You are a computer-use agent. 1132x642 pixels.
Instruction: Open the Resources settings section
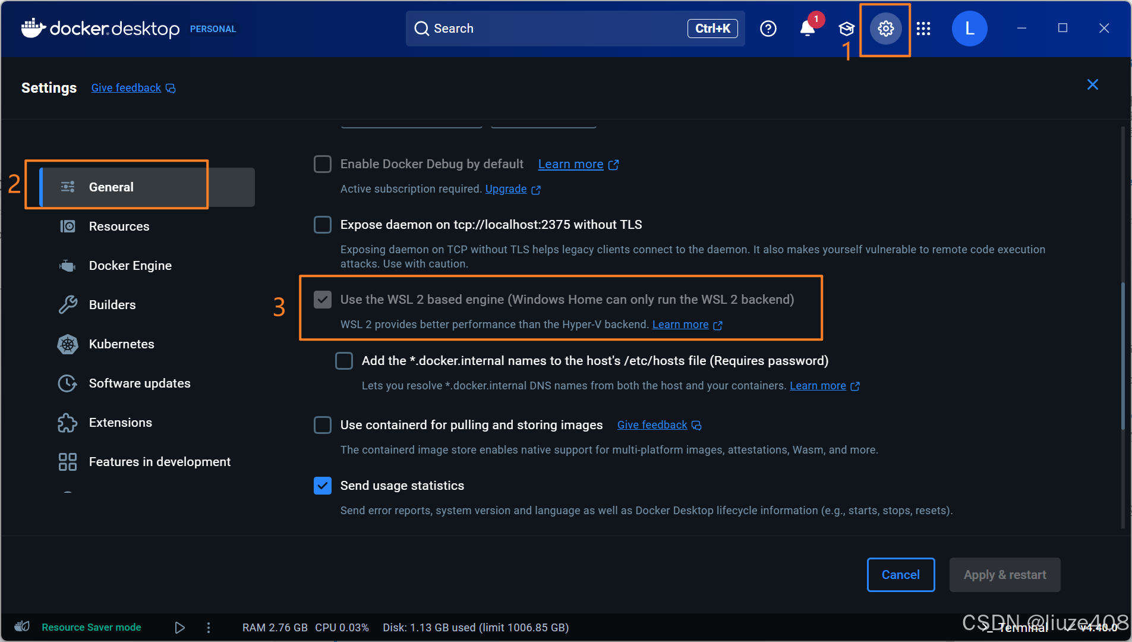pyautogui.click(x=147, y=226)
